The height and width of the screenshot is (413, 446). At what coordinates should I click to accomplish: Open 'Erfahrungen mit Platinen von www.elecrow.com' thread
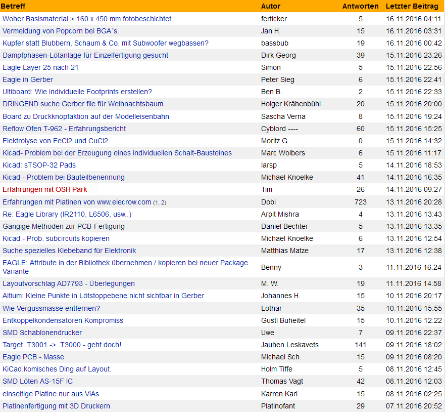(x=76, y=202)
